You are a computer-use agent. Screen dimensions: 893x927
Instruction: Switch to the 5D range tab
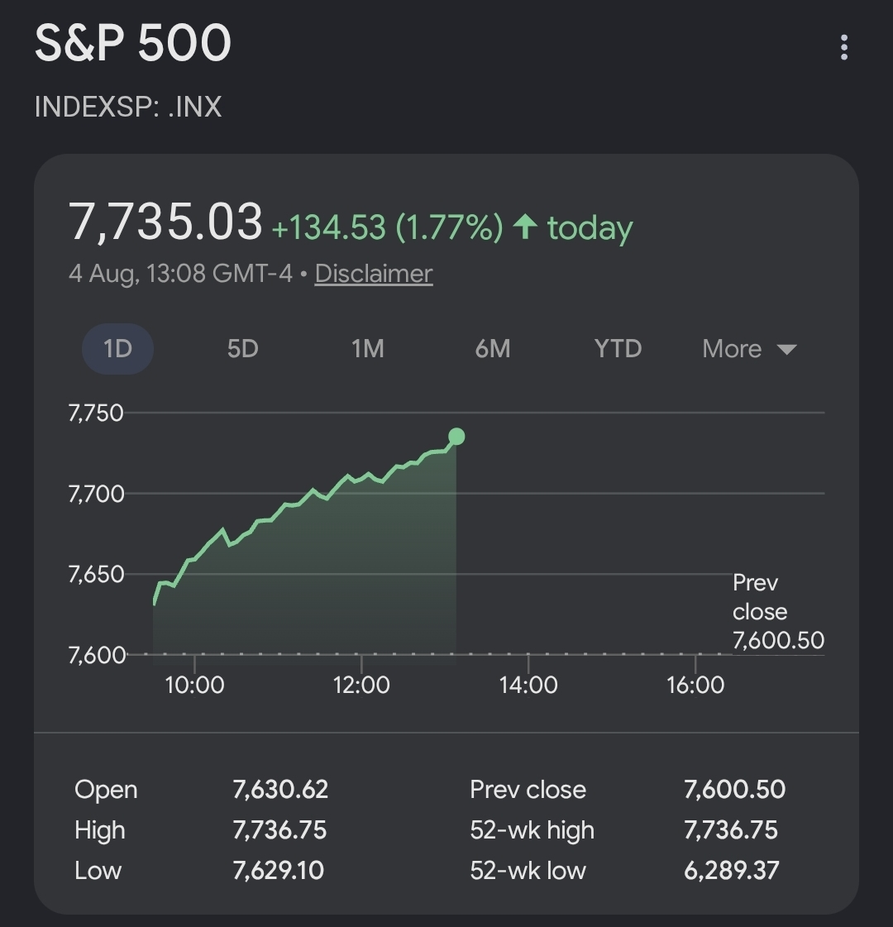click(243, 349)
